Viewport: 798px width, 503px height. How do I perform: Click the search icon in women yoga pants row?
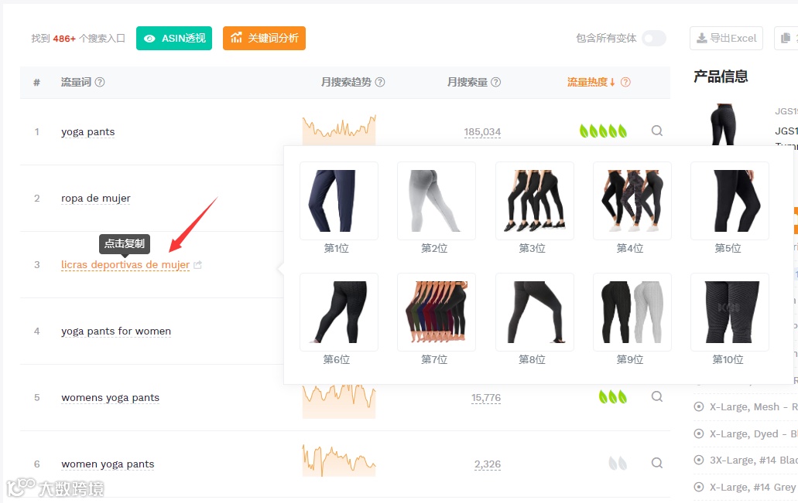[657, 464]
